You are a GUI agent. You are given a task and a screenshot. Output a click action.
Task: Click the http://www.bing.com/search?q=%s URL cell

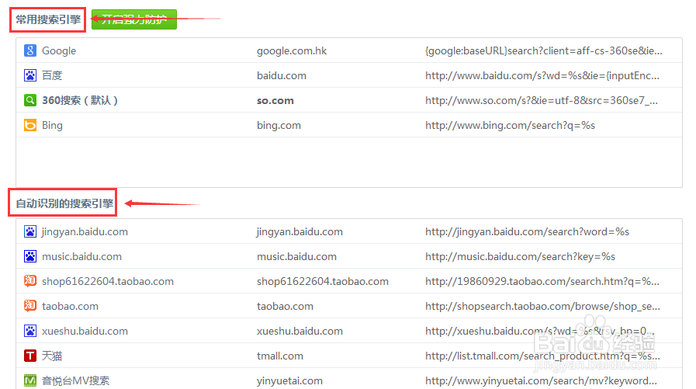(510, 126)
